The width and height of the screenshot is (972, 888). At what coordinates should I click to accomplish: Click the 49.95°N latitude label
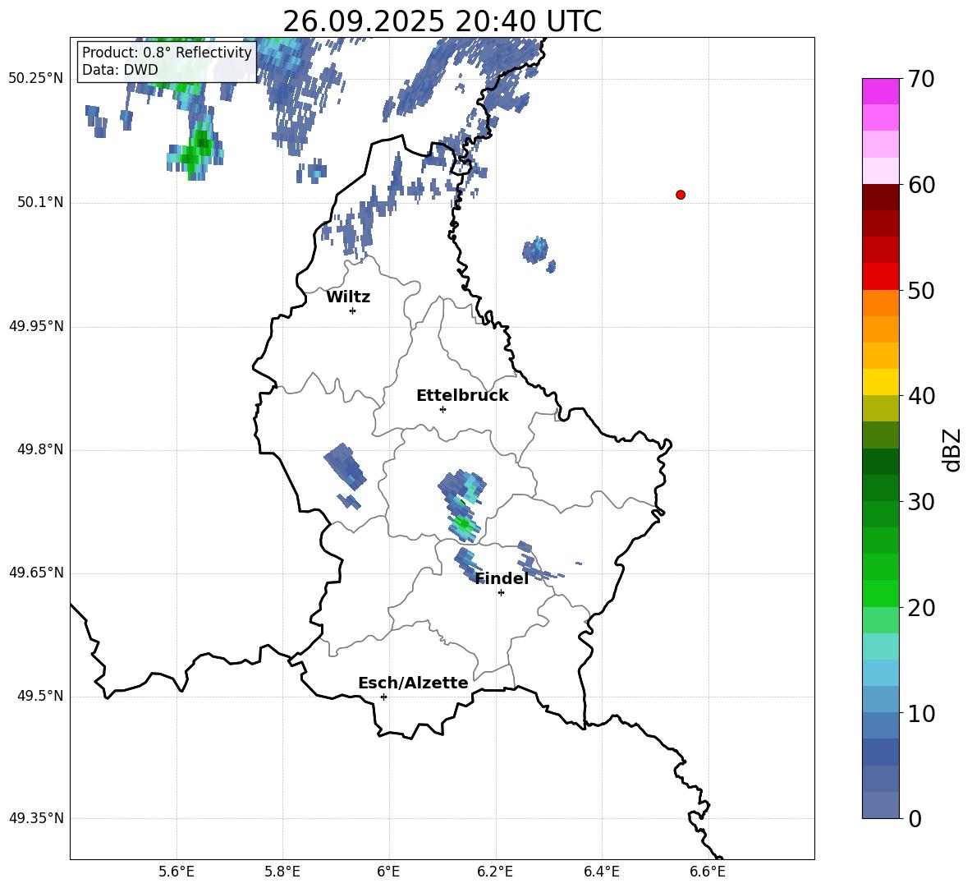tap(36, 326)
